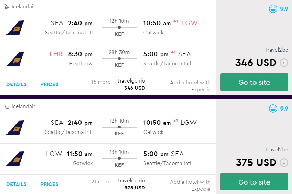Expand DETAILS for the 375 USD itinerary
The width and height of the screenshot is (292, 194).
coord(16,184)
